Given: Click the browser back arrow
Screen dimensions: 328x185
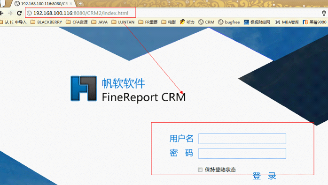Looking at the screenshot, I should coord(2,13).
